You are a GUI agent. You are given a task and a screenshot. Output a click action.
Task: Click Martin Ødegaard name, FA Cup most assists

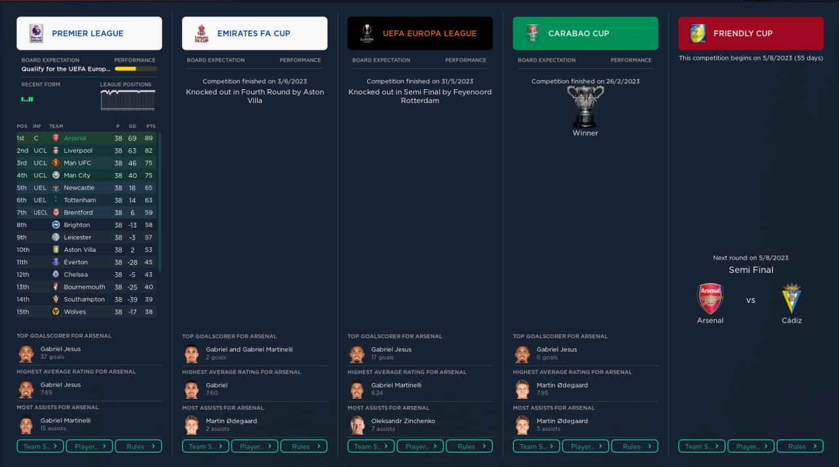point(231,421)
